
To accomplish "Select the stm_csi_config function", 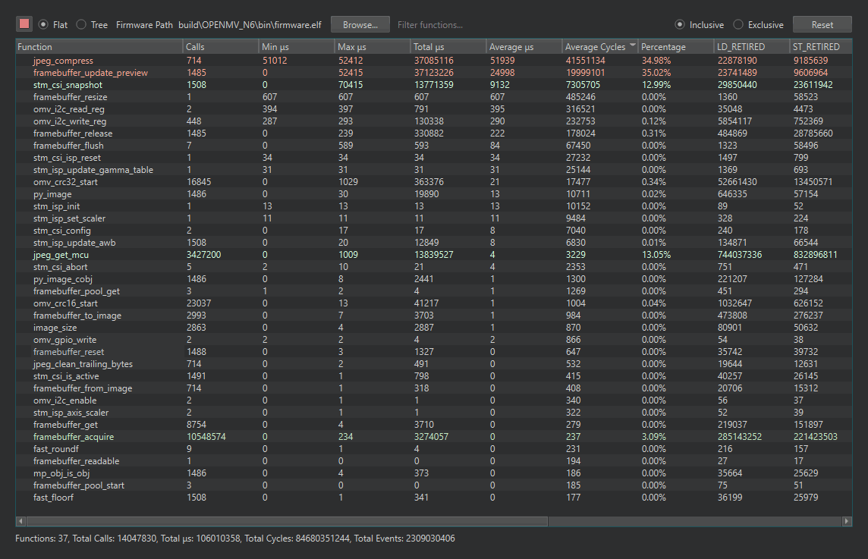I will click(x=434, y=231).
